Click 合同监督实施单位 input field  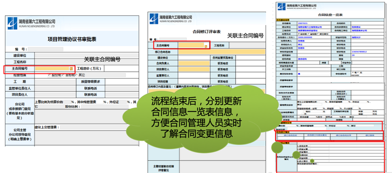coord(250,57)
